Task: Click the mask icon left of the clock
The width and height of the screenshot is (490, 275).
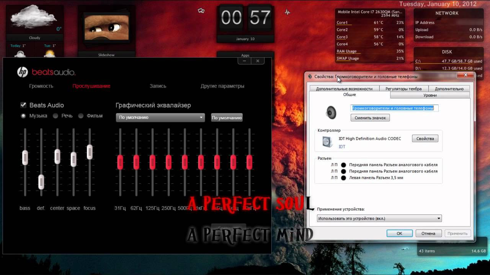Action: click(201, 11)
